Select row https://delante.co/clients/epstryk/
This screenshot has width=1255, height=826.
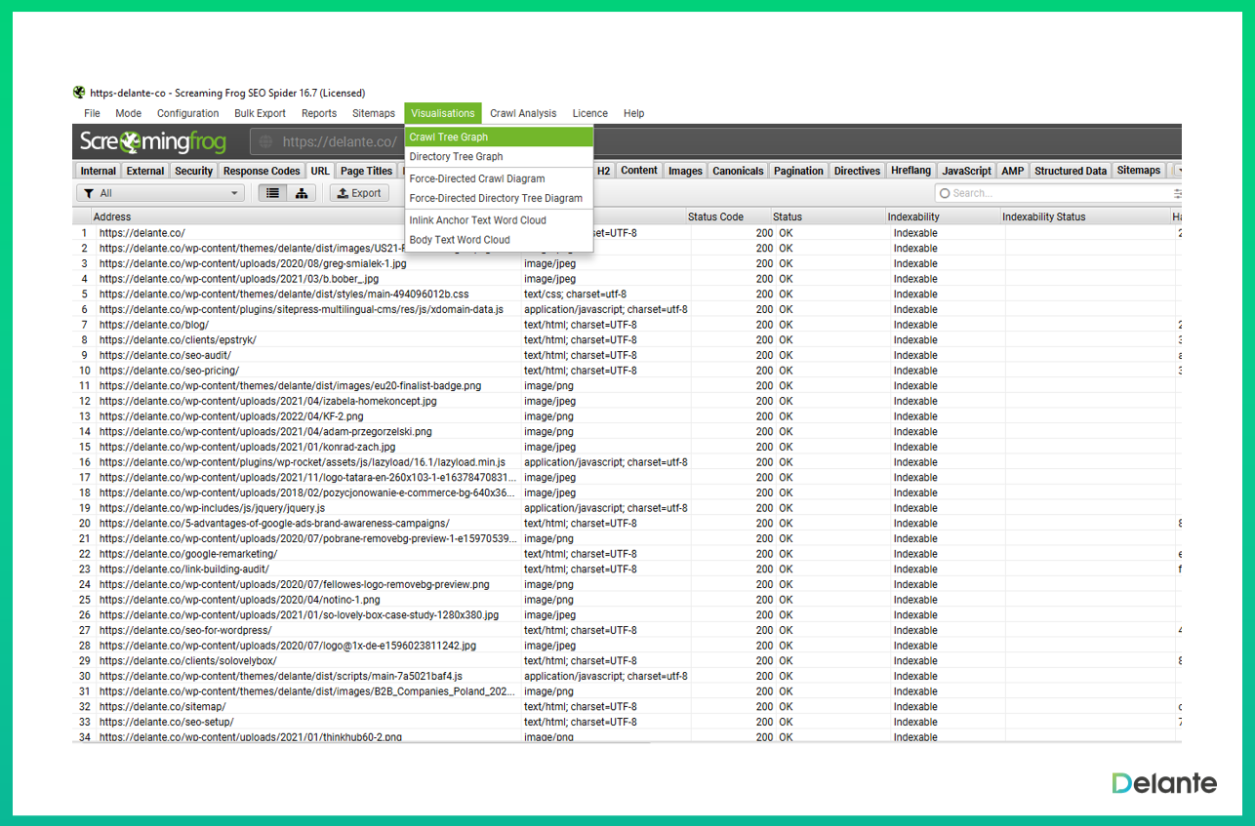coord(628,340)
